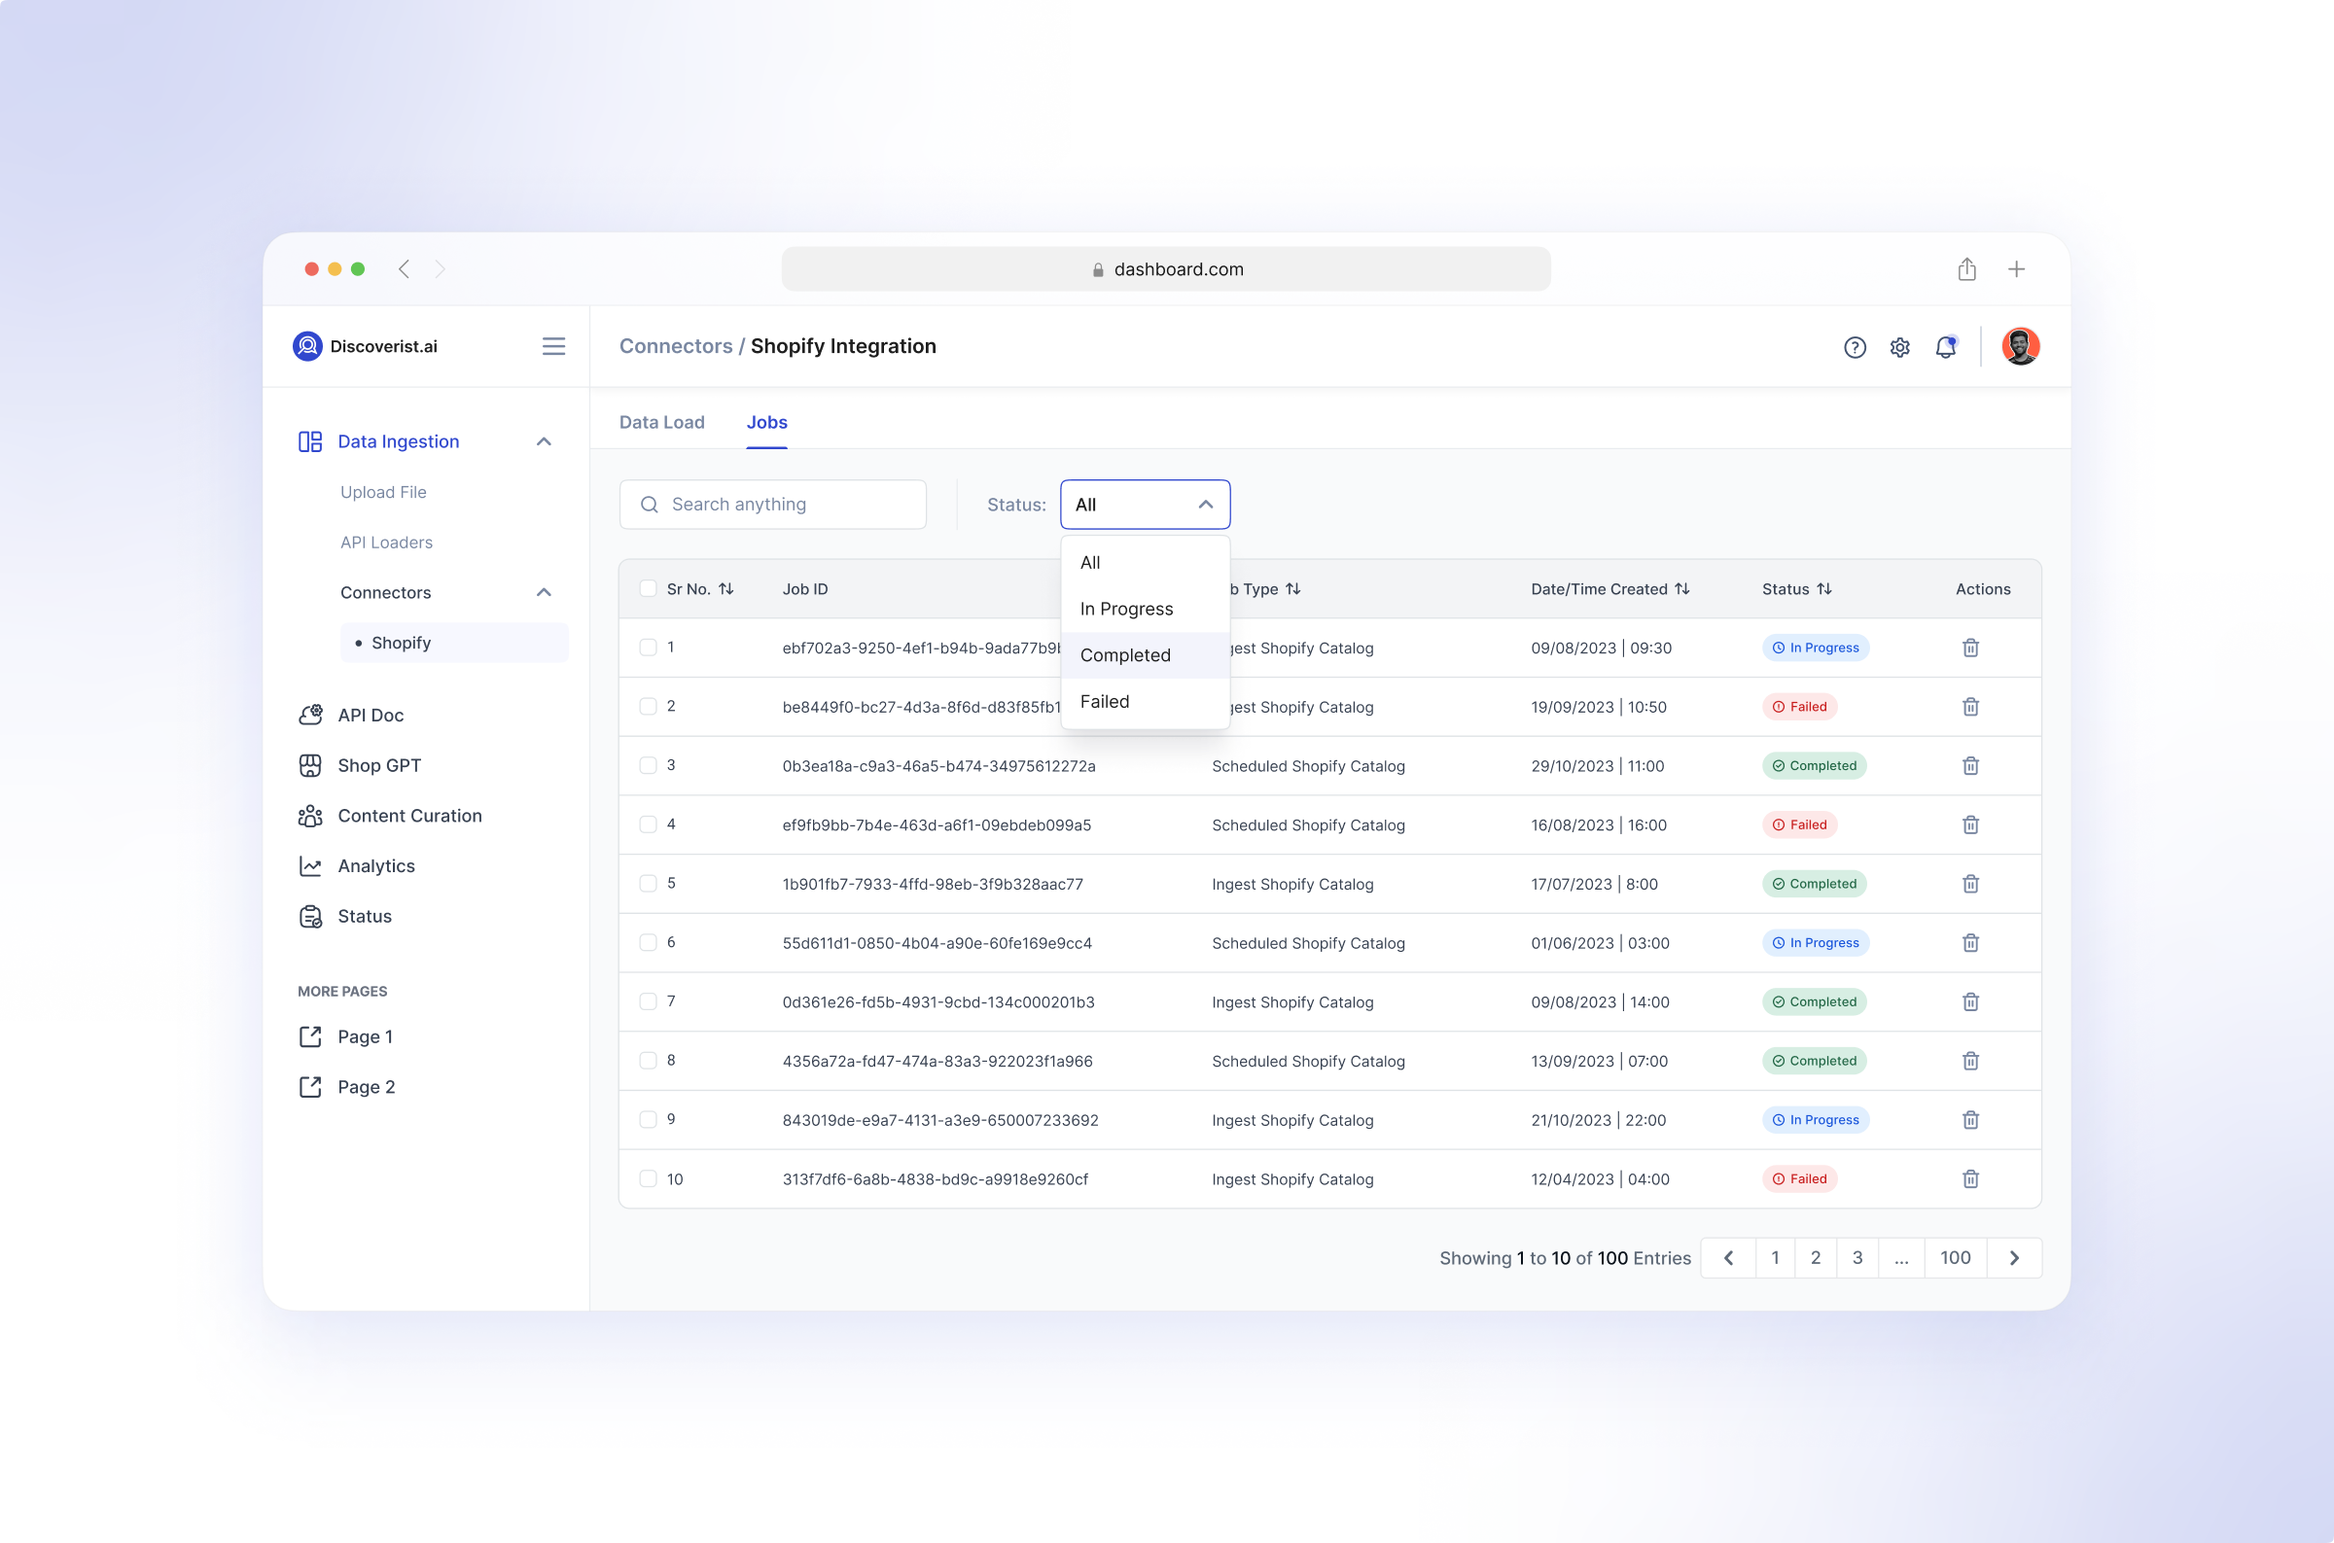The height and width of the screenshot is (1543, 2334).
Task: Tick the checkbox on row 10
Action: pos(649,1179)
